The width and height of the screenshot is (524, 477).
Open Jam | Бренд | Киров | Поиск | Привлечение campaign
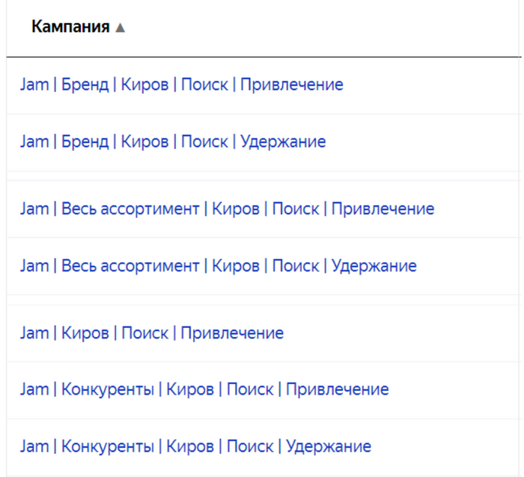coord(181,85)
